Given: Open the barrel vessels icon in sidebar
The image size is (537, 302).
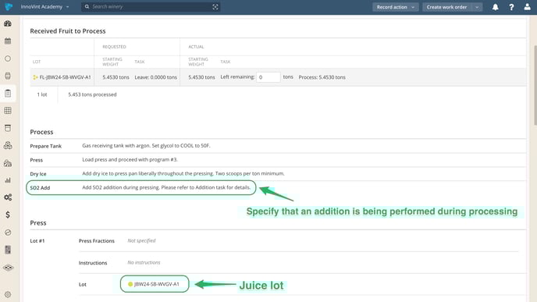Looking at the screenshot, I should click(8, 76).
